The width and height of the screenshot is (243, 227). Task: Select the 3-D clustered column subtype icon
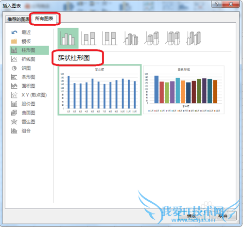tap(131, 38)
